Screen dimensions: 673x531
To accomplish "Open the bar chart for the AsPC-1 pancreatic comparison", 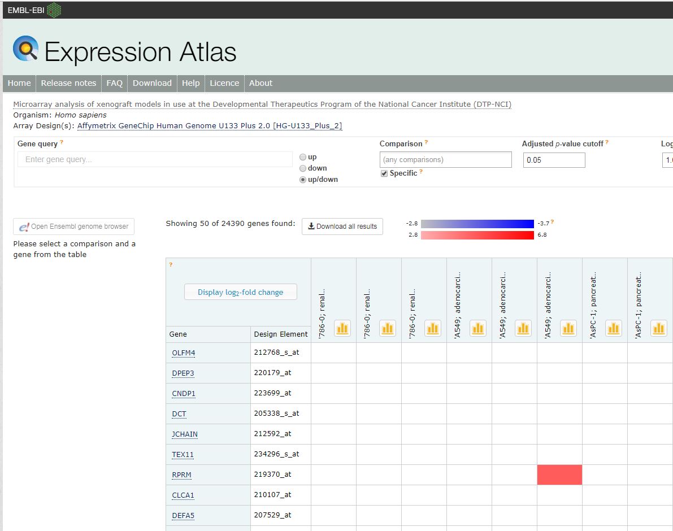I will pos(614,328).
